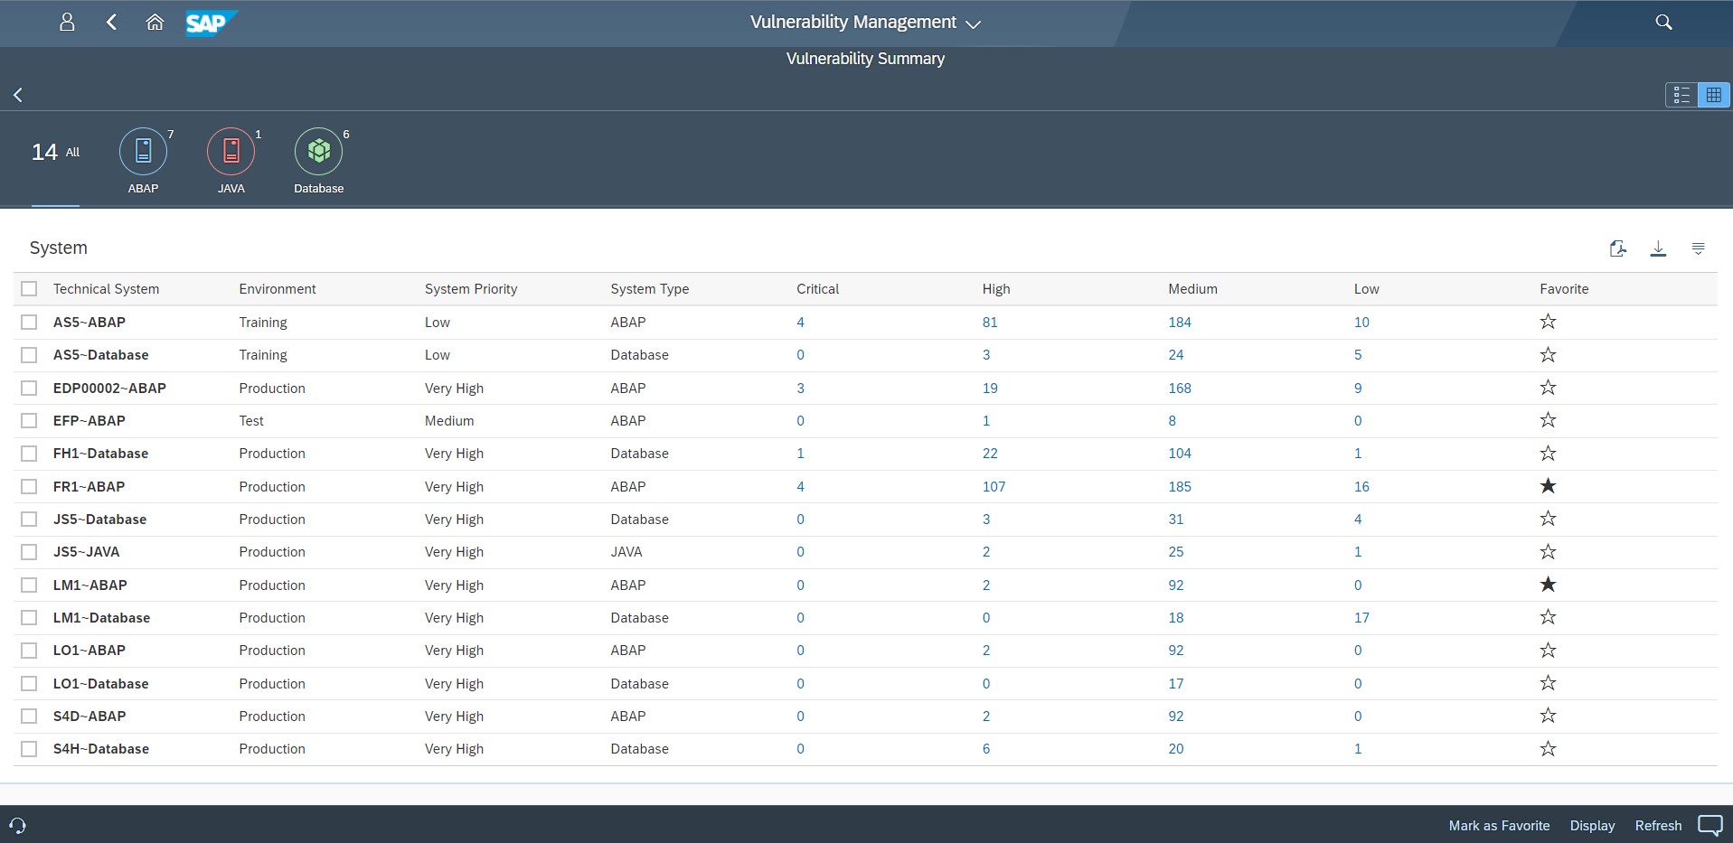Filter by the ABAP systems tab

click(x=143, y=161)
